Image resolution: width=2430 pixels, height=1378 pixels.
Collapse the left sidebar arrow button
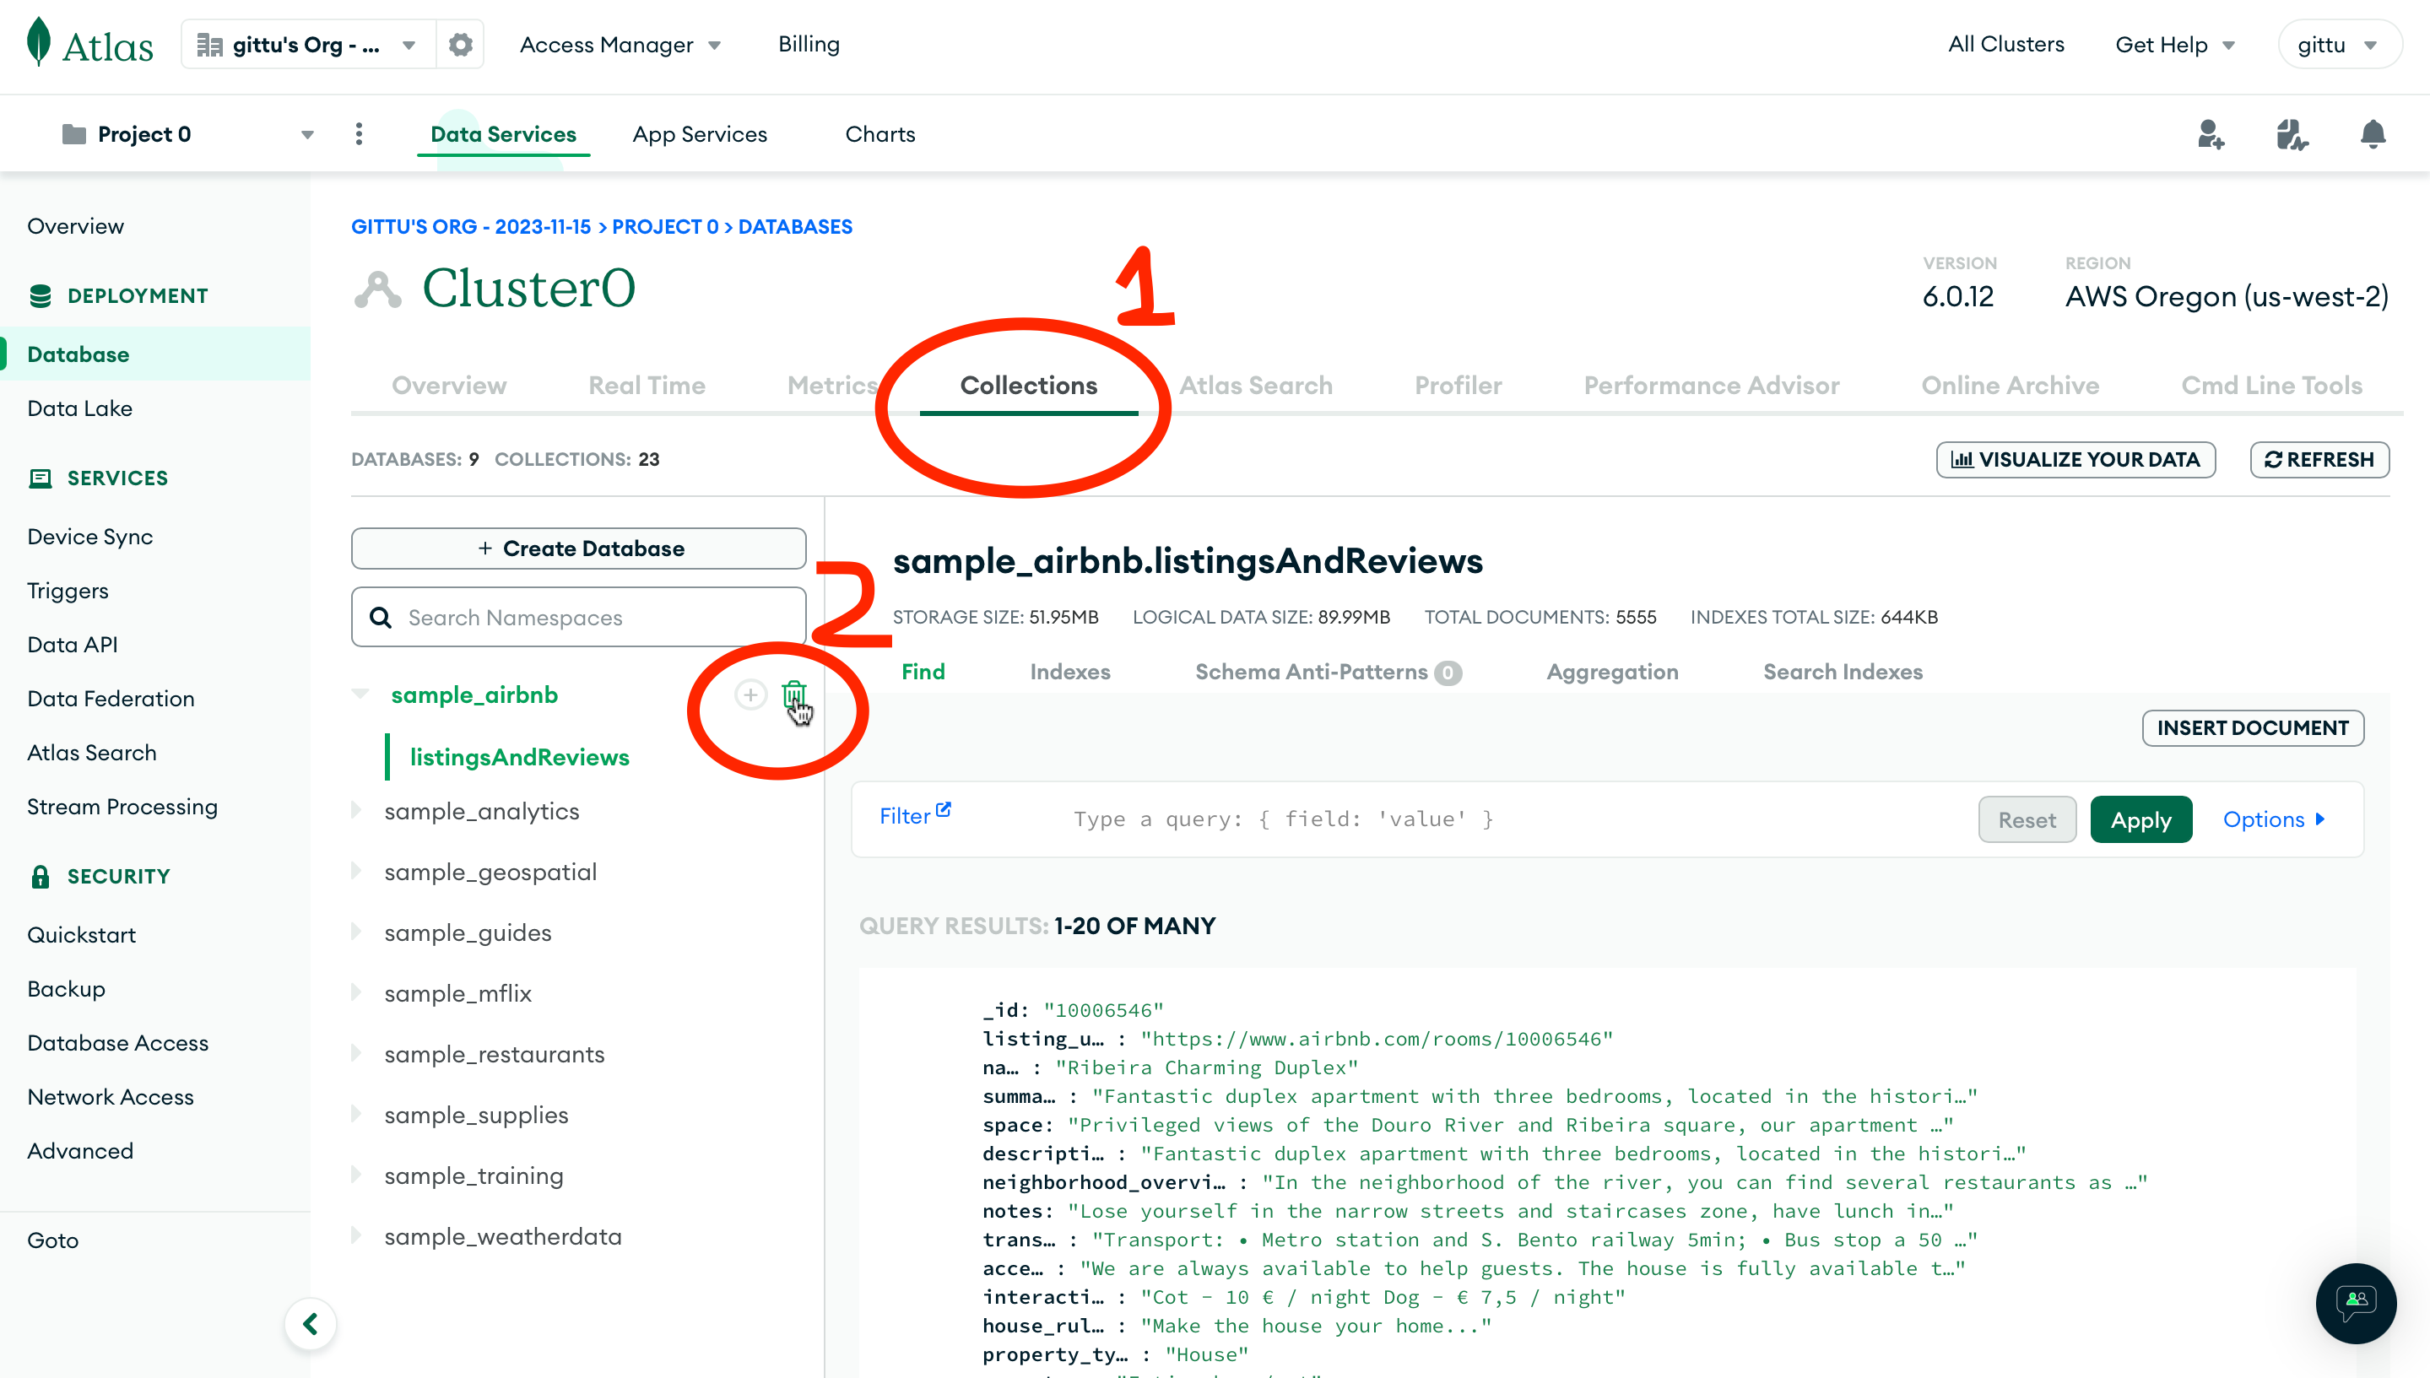point(310,1323)
